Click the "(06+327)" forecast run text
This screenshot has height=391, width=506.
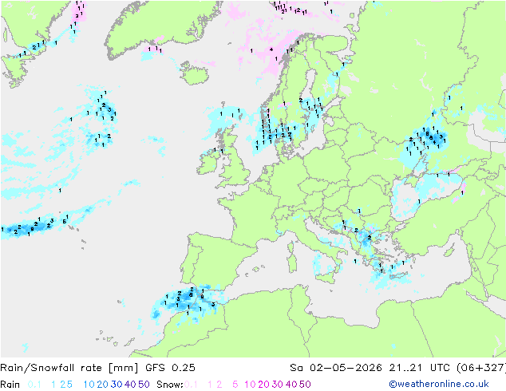(x=481, y=368)
